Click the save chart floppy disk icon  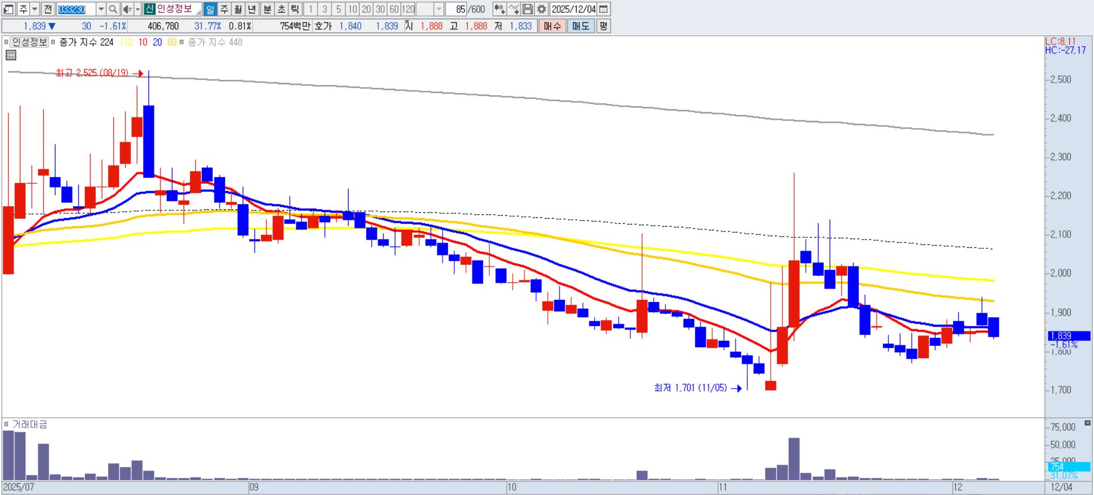click(527, 9)
